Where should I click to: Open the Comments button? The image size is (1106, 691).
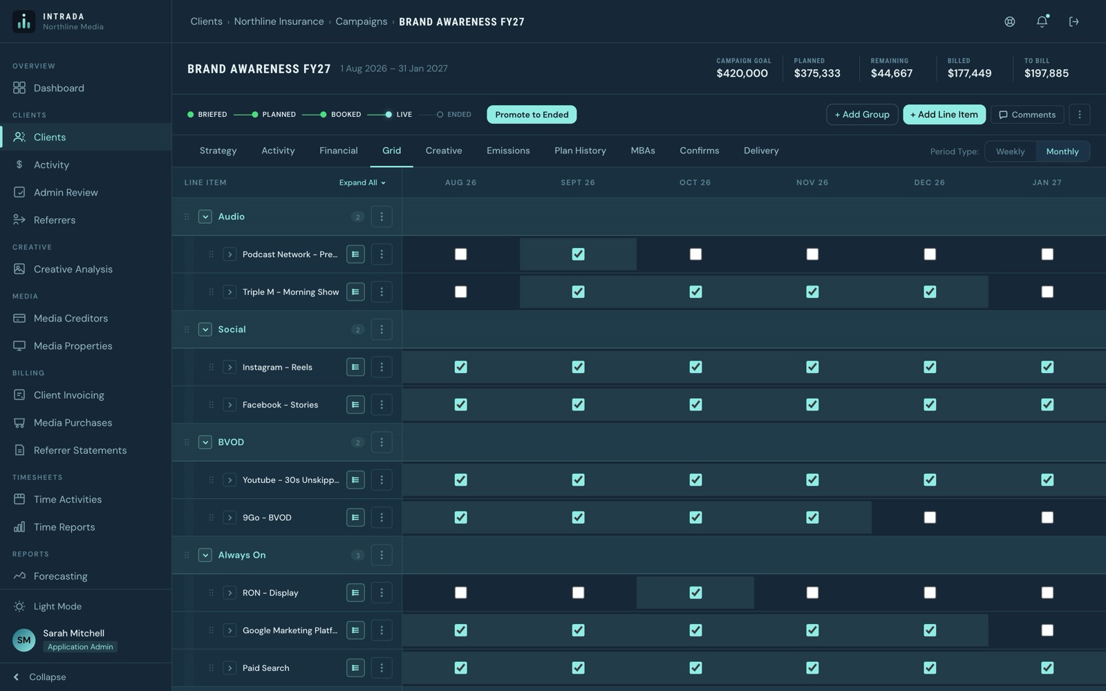click(1027, 115)
